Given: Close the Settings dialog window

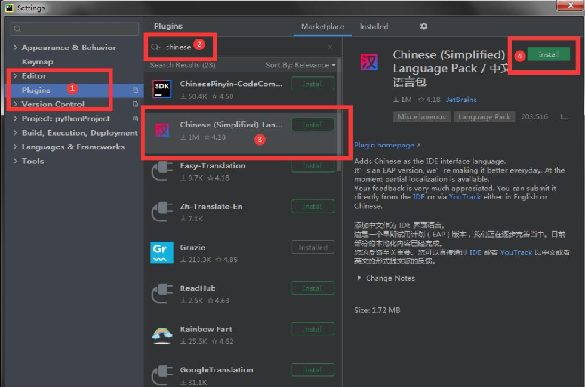Looking at the screenshot, I should click(569, 5).
